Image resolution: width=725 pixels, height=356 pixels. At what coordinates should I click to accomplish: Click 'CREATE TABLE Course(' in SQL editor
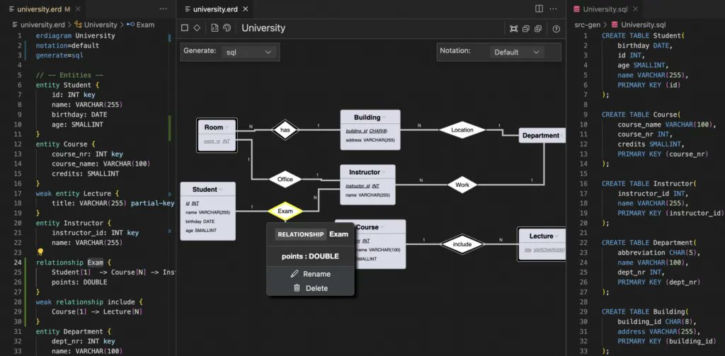pyautogui.click(x=641, y=114)
